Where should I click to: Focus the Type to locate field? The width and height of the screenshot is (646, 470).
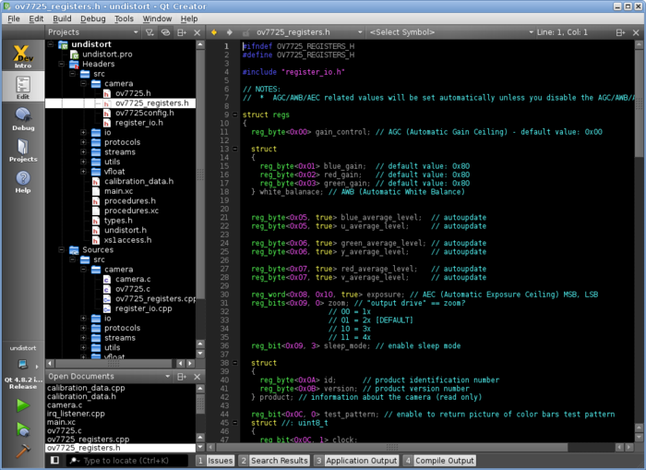click(127, 461)
